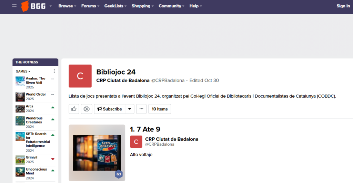
Task: Open the three-dot more options button
Action: (141, 109)
